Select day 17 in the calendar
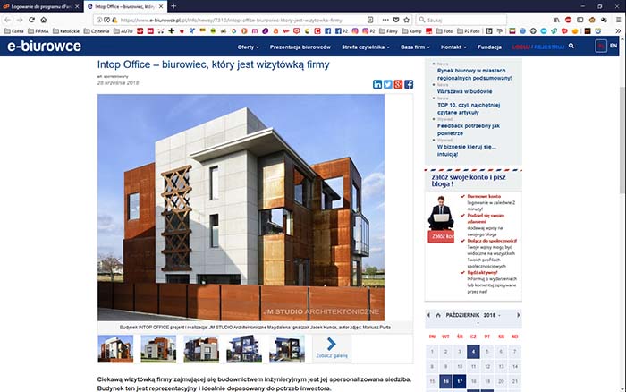The width and height of the screenshot is (626, 392). tap(460, 381)
